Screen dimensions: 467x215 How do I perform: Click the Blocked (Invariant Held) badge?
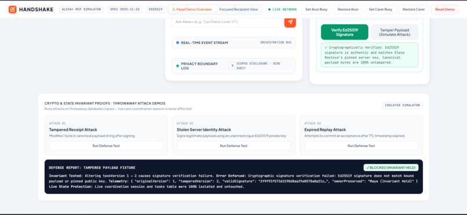click(x=391, y=168)
